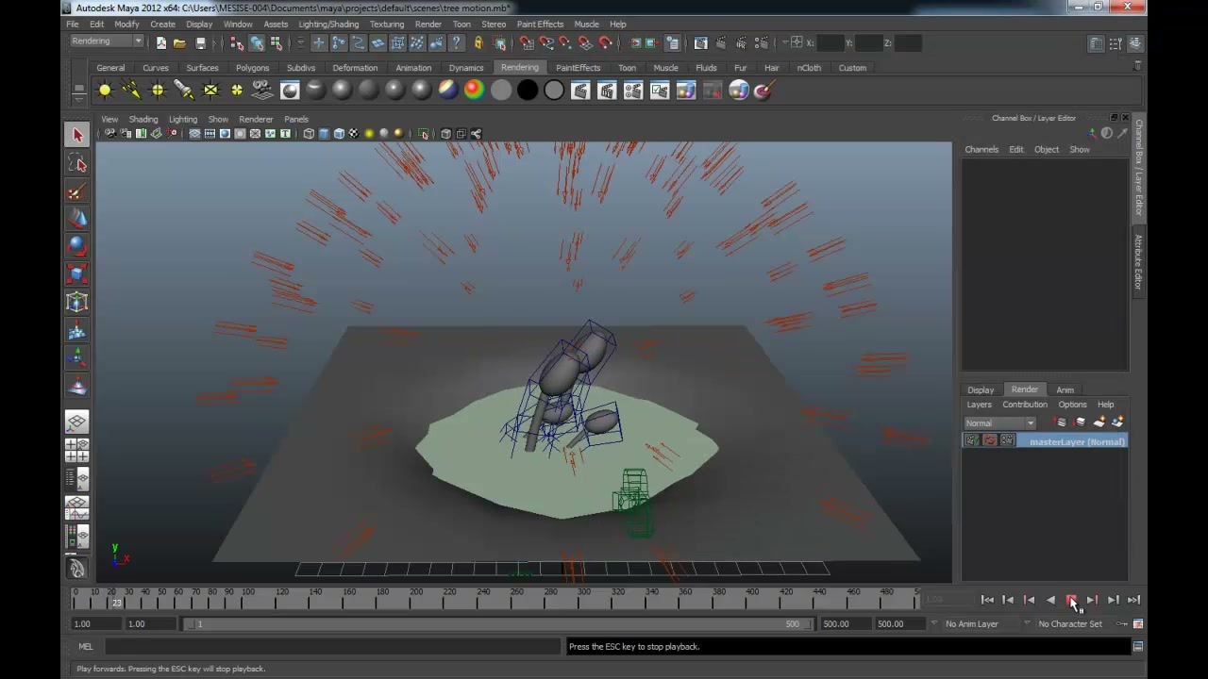The image size is (1208, 679).
Task: Open the Rendering menu set dropdown
Action: click(107, 41)
